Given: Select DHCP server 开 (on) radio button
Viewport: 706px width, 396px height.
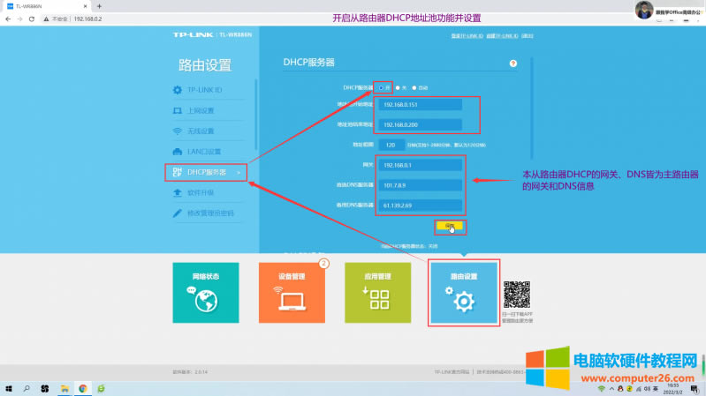Looking at the screenshot, I should click(381, 87).
